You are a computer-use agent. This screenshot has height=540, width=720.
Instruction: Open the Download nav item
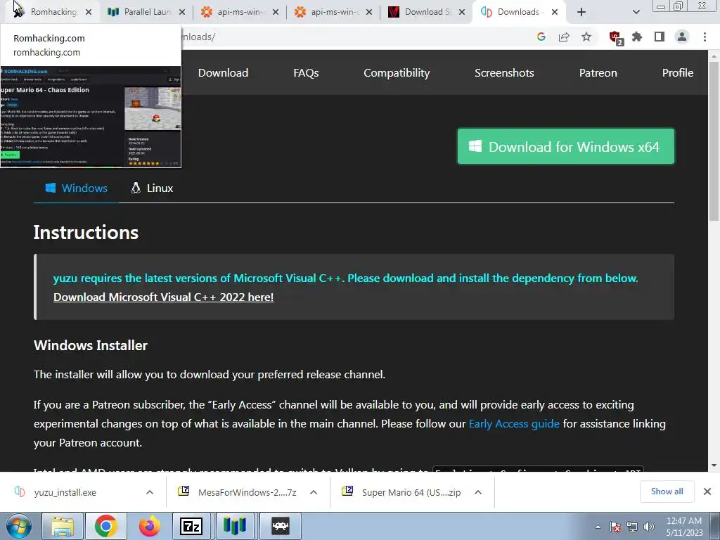click(223, 73)
